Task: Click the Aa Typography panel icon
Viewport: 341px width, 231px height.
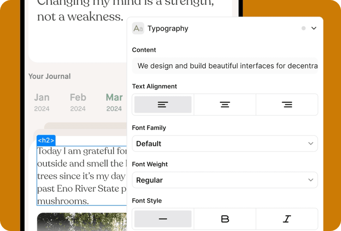Action: coord(138,28)
